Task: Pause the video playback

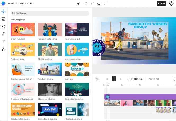Action: tap(114, 79)
